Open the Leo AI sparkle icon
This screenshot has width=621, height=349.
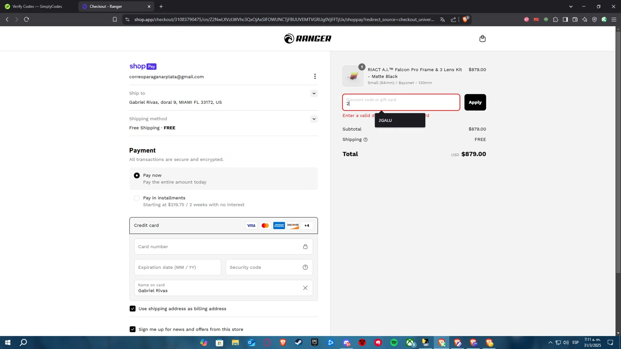point(585,19)
